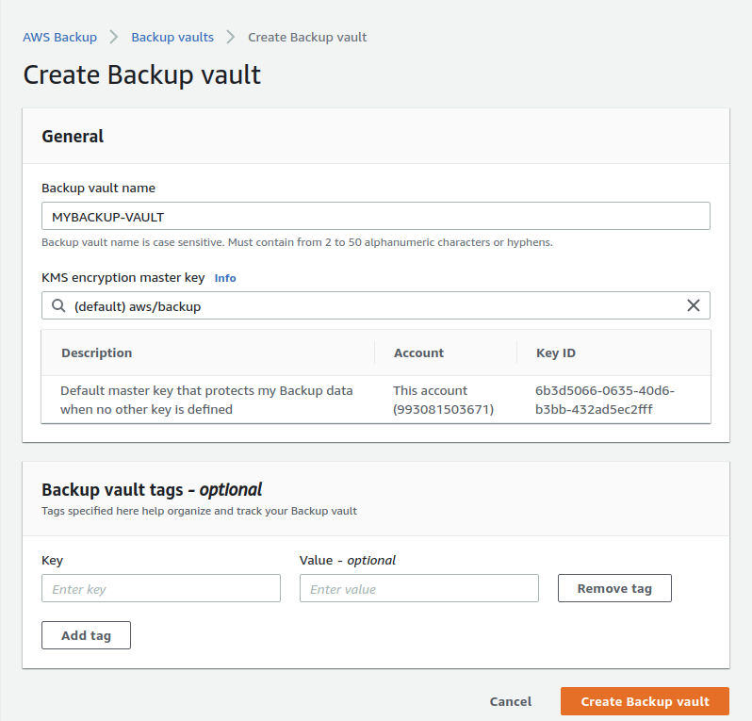Click the Create Backup vault button
The height and width of the screenshot is (721, 752).
[x=645, y=701]
